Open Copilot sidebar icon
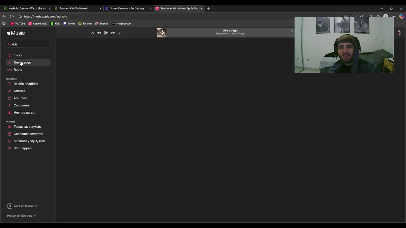The image size is (406, 228). pos(401,16)
